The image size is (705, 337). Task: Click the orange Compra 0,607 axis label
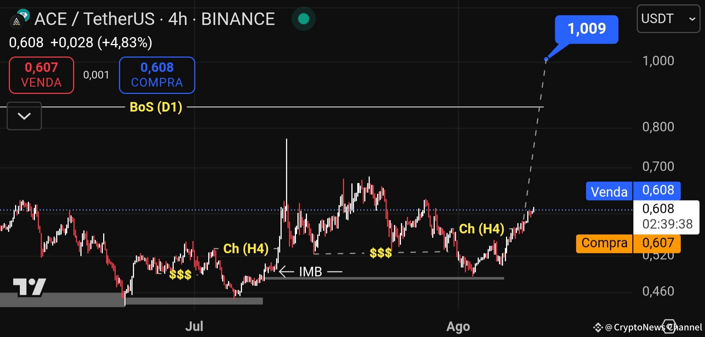click(628, 244)
